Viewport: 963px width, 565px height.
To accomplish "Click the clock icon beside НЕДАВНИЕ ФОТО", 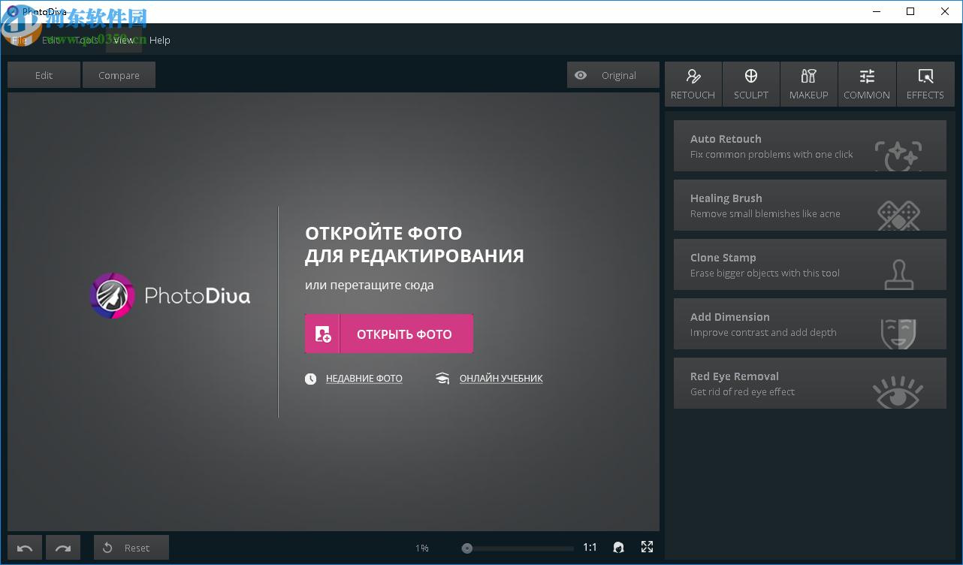I will pos(311,379).
